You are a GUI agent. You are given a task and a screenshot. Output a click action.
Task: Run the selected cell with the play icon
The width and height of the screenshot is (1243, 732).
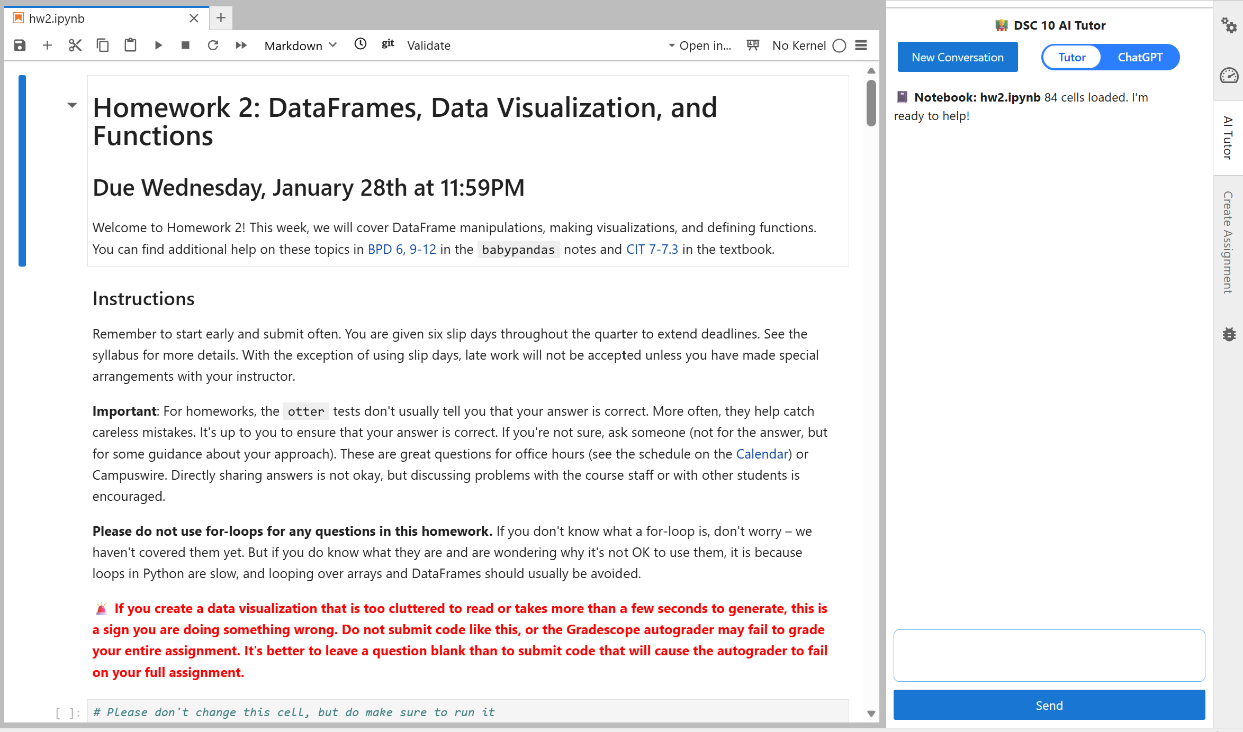tap(158, 45)
